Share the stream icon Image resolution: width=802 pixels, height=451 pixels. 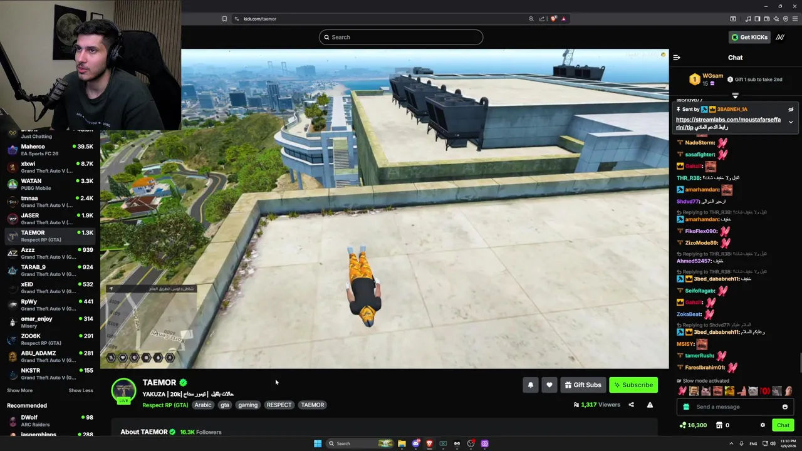pyautogui.click(x=631, y=405)
